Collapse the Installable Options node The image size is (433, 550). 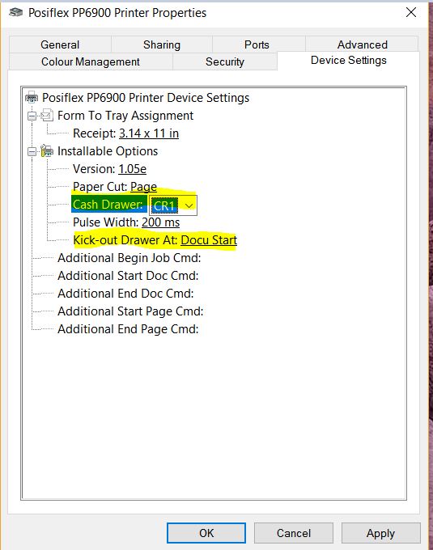[32, 151]
